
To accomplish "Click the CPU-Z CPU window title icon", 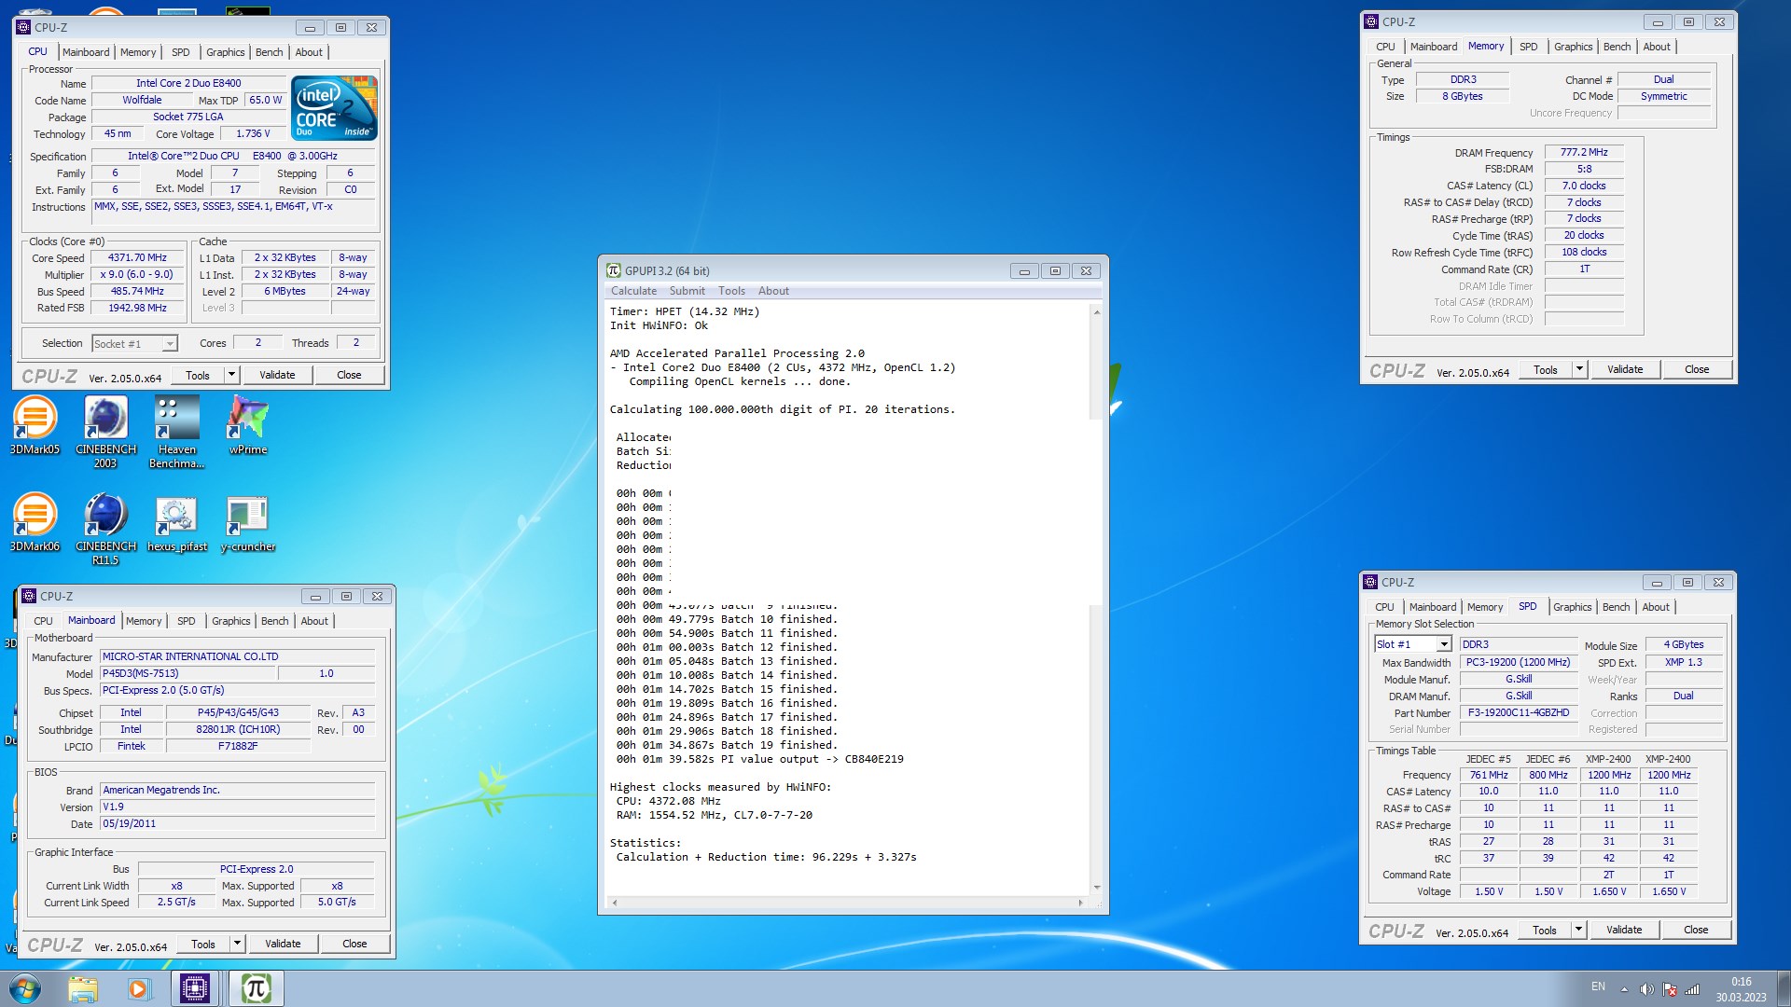I will (23, 27).
